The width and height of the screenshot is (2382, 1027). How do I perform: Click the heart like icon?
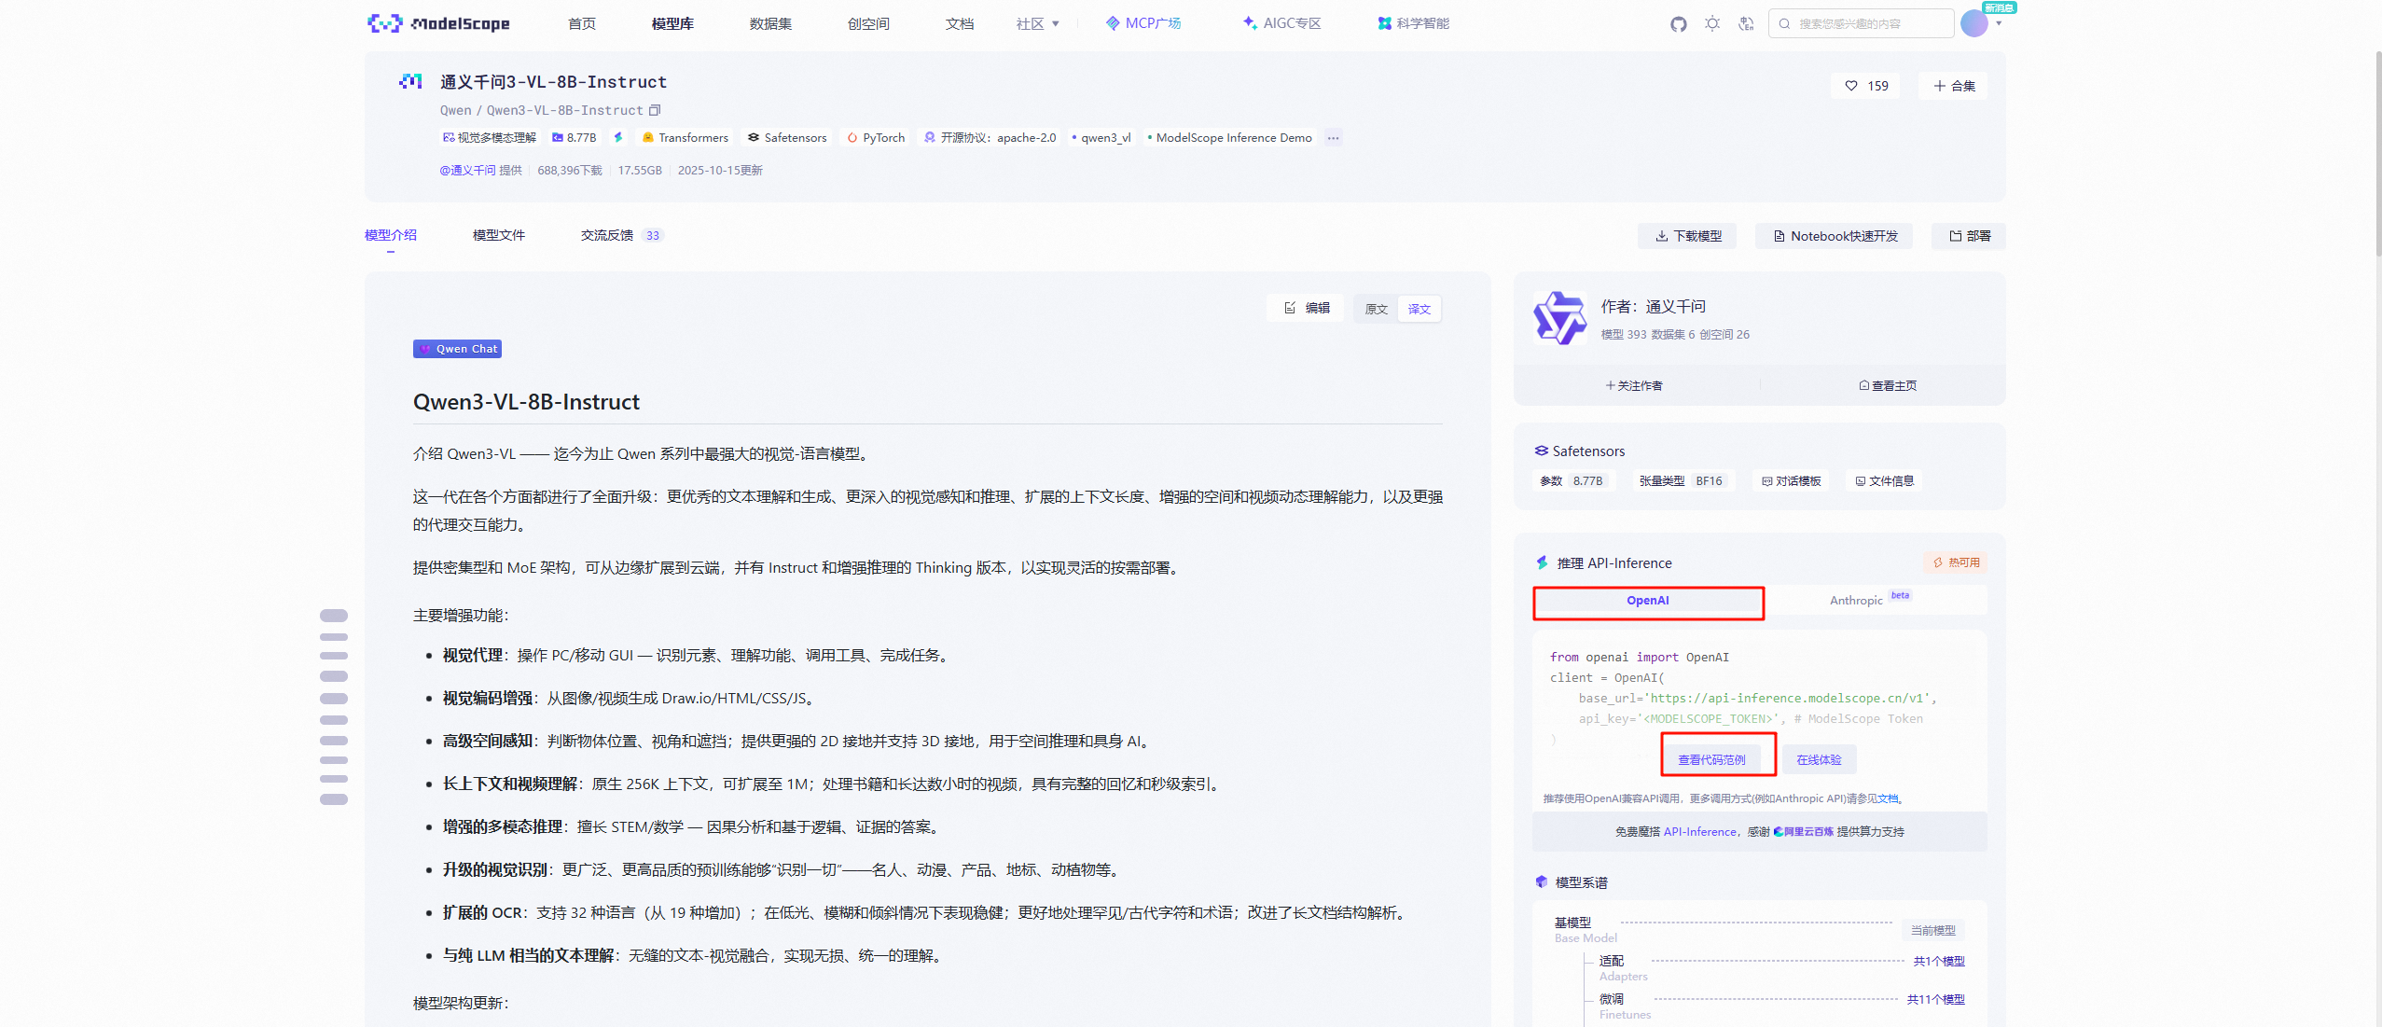point(1851,86)
